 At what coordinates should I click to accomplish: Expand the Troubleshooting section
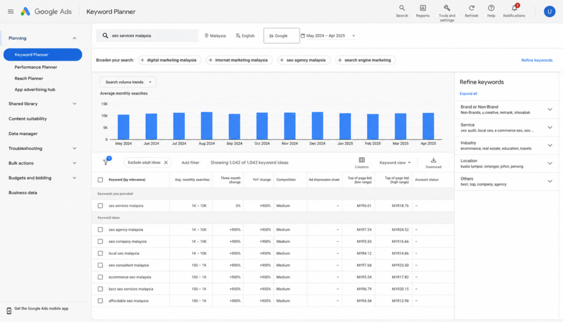[x=74, y=148]
